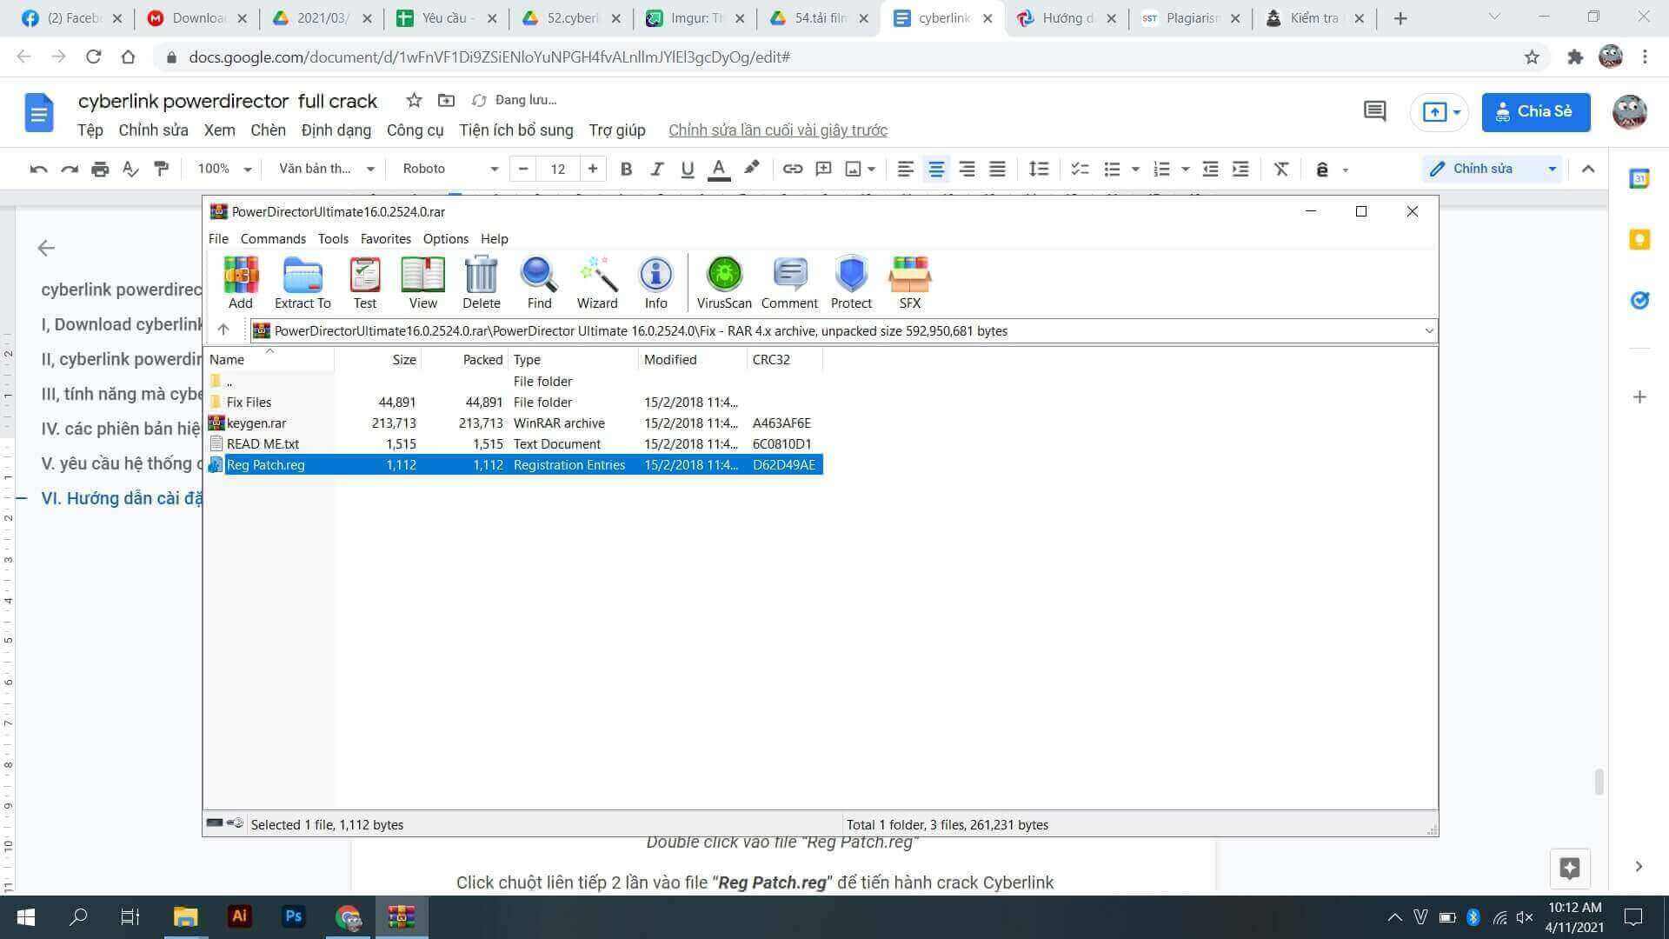Open Google Calendar side panel icon
Image resolution: width=1669 pixels, height=939 pixels.
(x=1639, y=179)
